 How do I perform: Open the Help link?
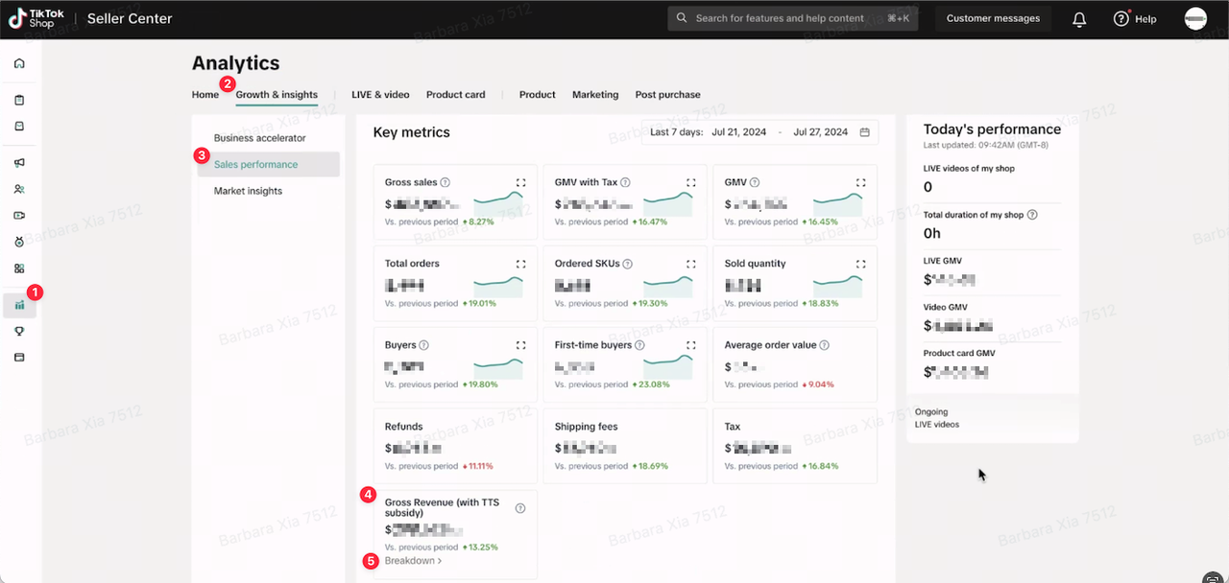(1135, 19)
